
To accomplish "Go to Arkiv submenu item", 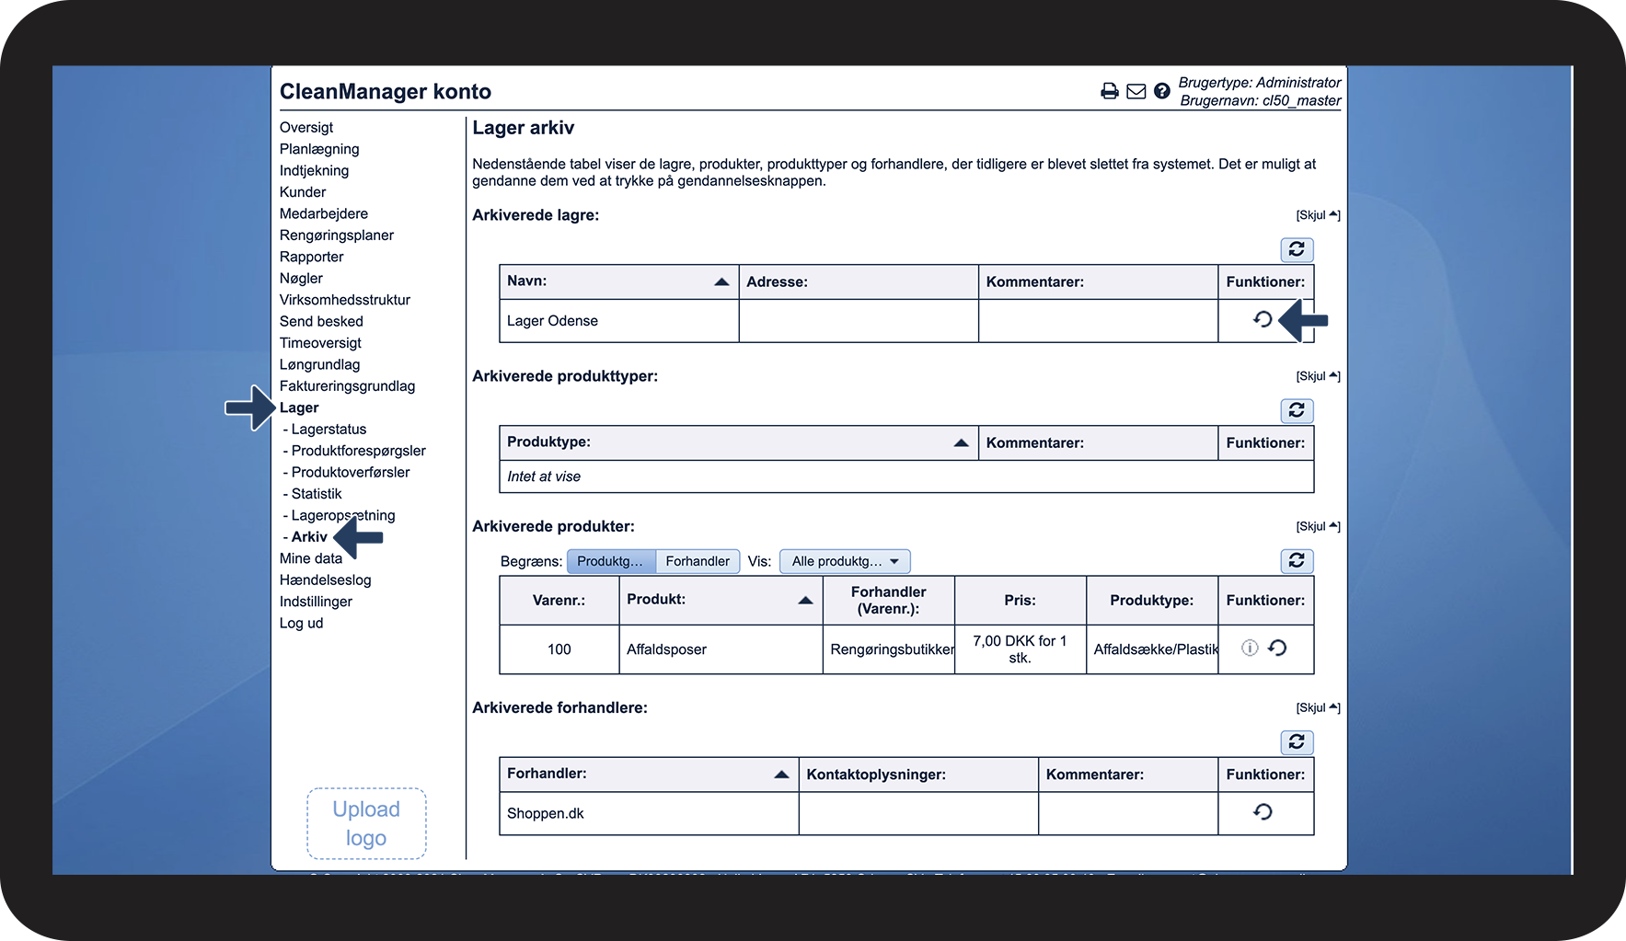I will tap(309, 536).
